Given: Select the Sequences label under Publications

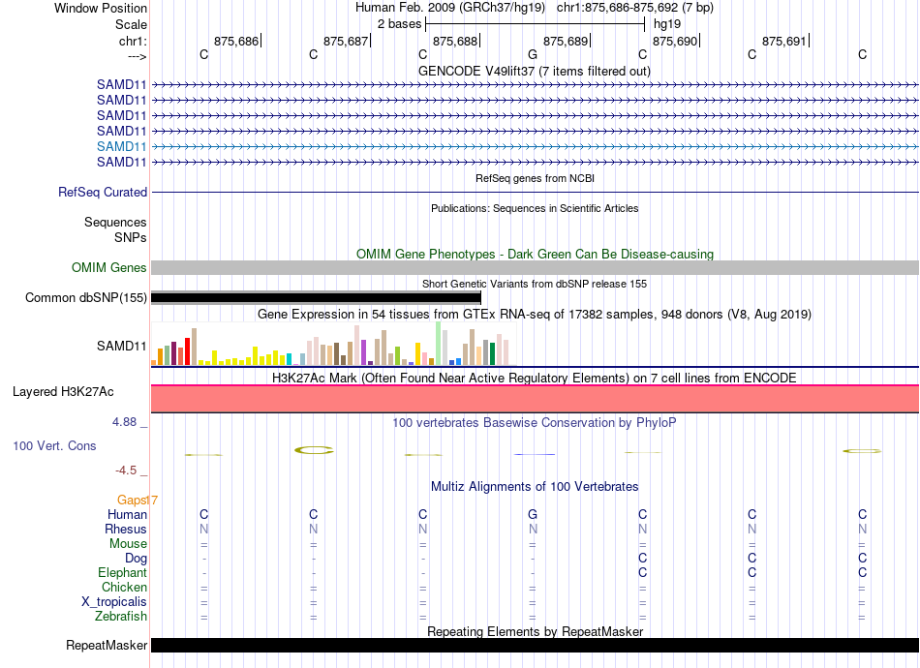Looking at the screenshot, I should click(x=115, y=223).
